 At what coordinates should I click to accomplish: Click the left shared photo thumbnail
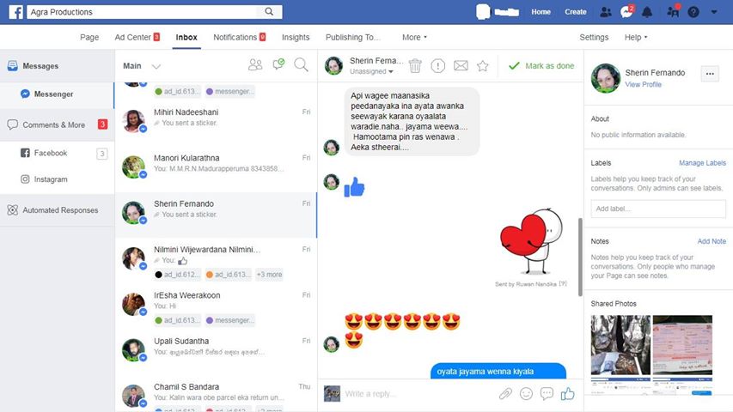point(620,345)
